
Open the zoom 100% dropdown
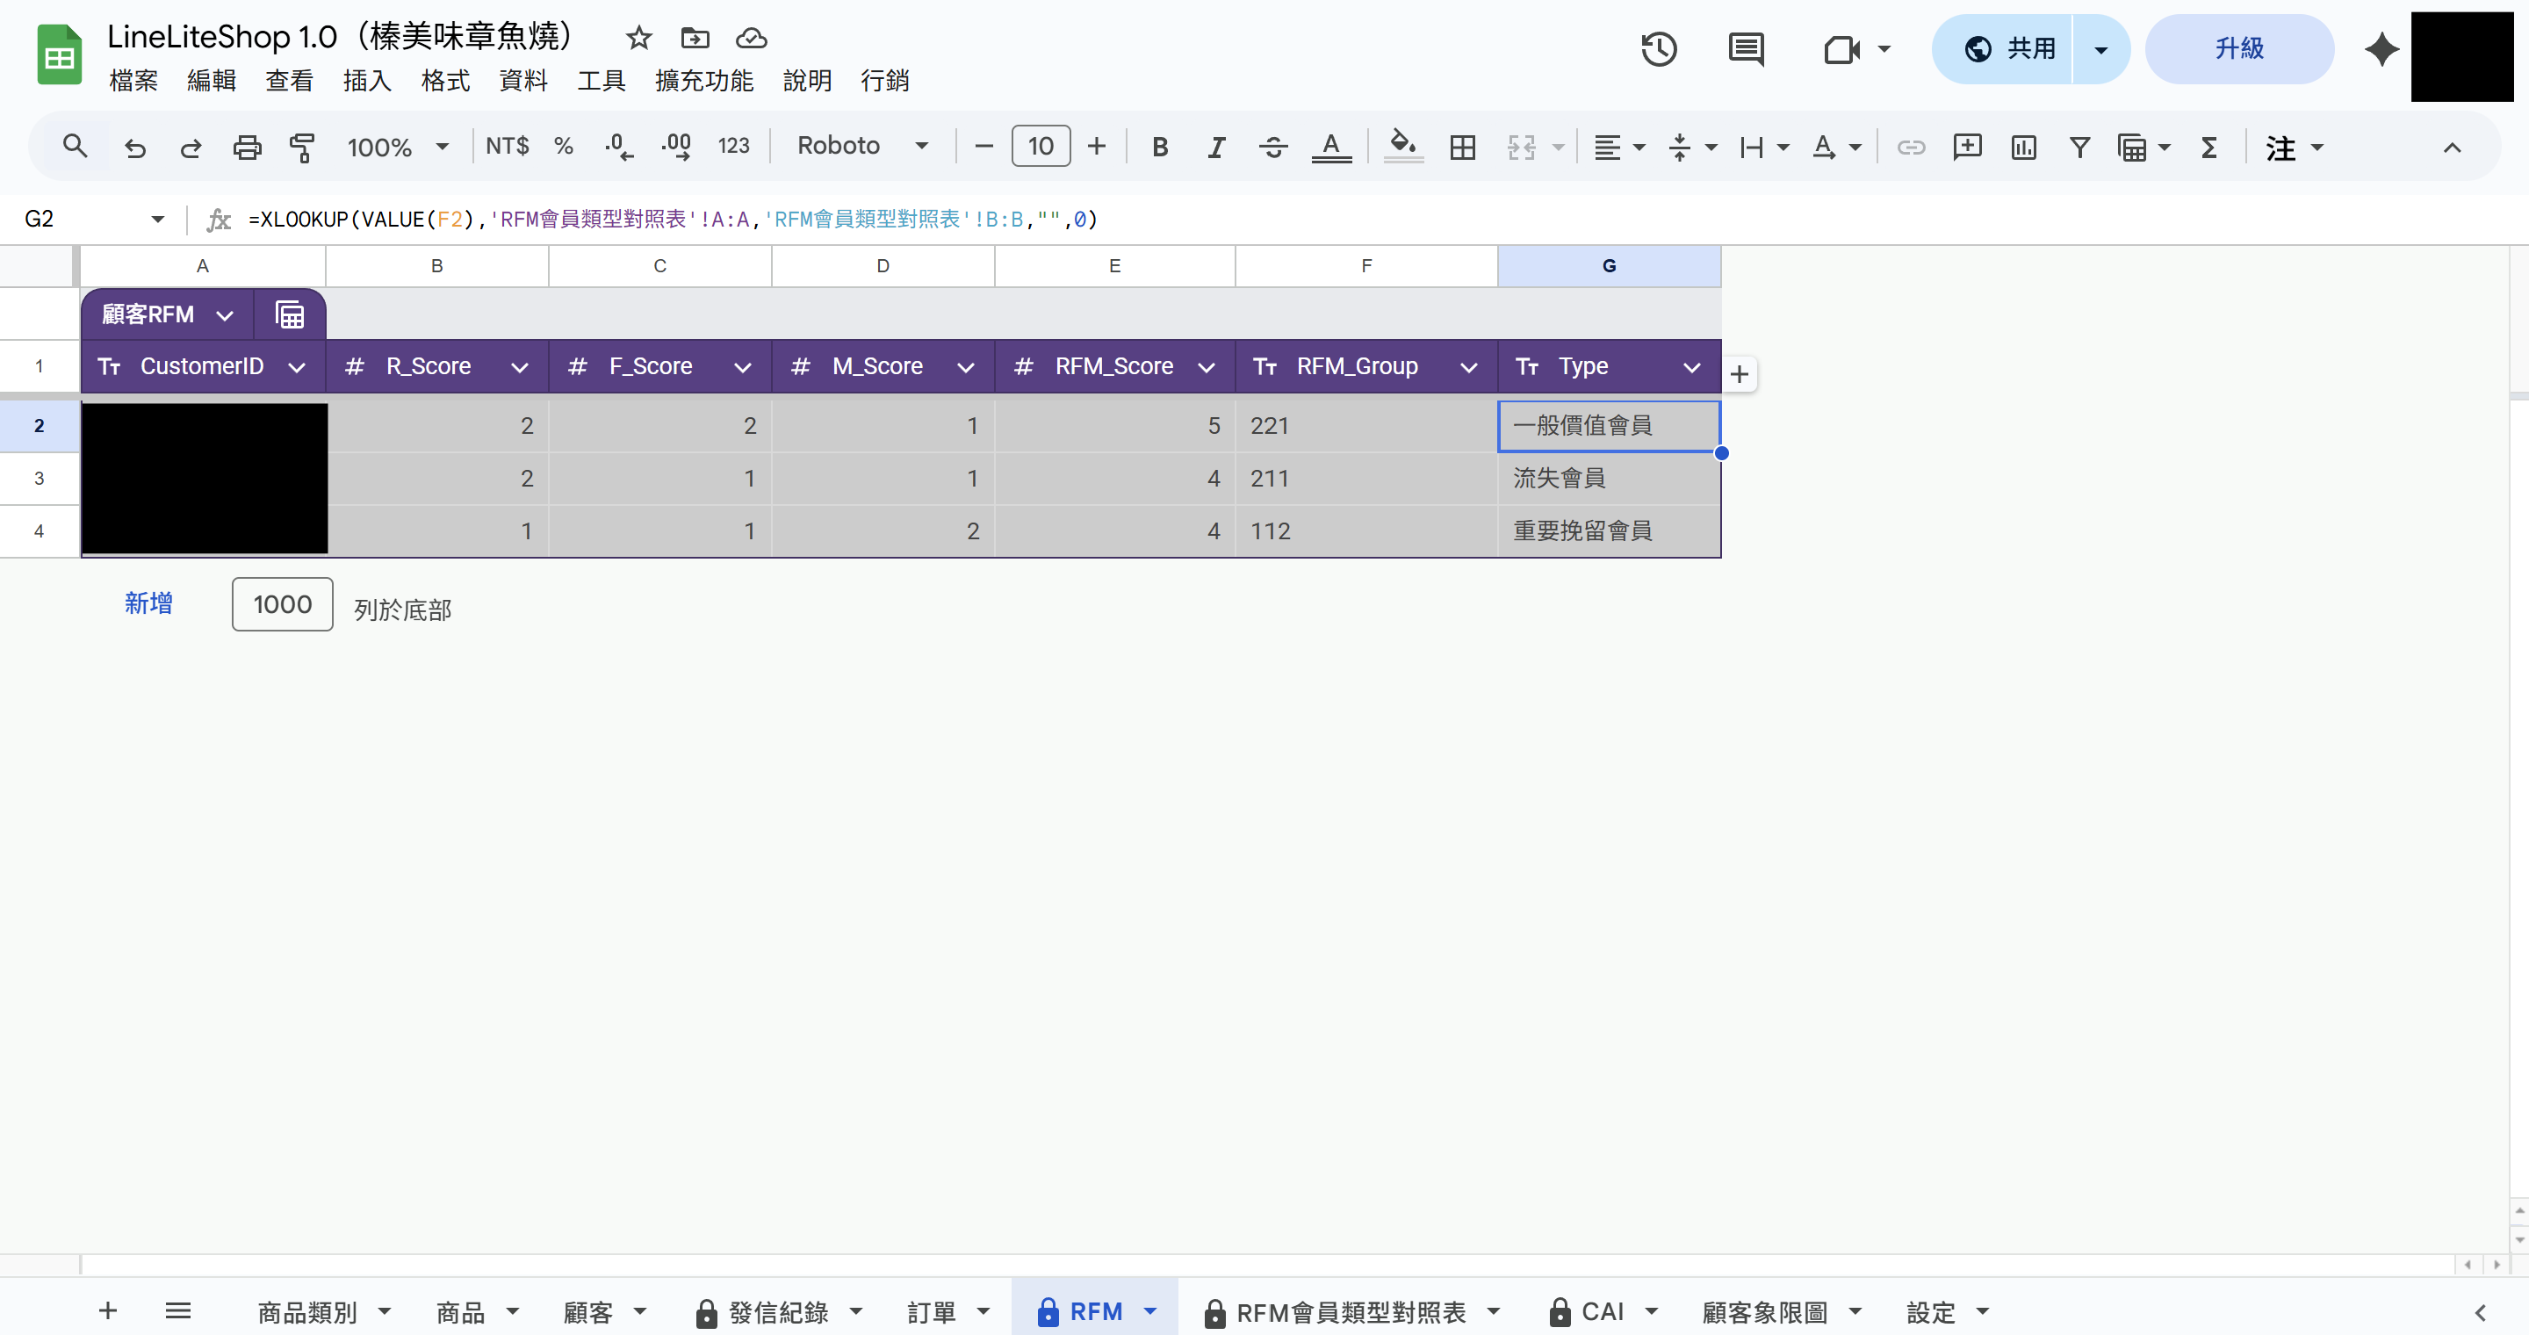coord(398,148)
